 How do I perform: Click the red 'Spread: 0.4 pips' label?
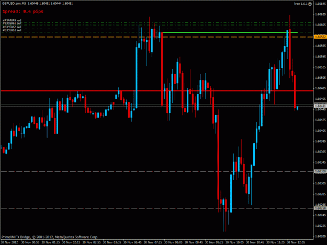(x=23, y=11)
